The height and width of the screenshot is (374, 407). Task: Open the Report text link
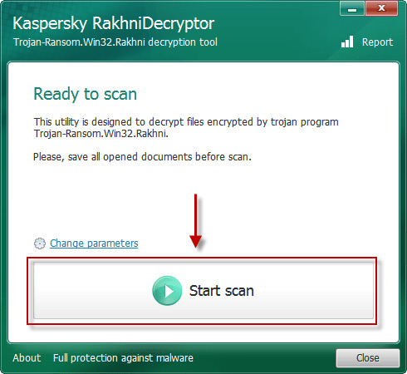(x=377, y=42)
